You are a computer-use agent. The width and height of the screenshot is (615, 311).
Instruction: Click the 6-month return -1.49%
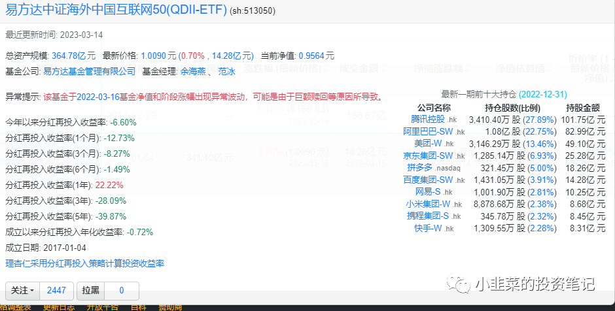point(116,170)
